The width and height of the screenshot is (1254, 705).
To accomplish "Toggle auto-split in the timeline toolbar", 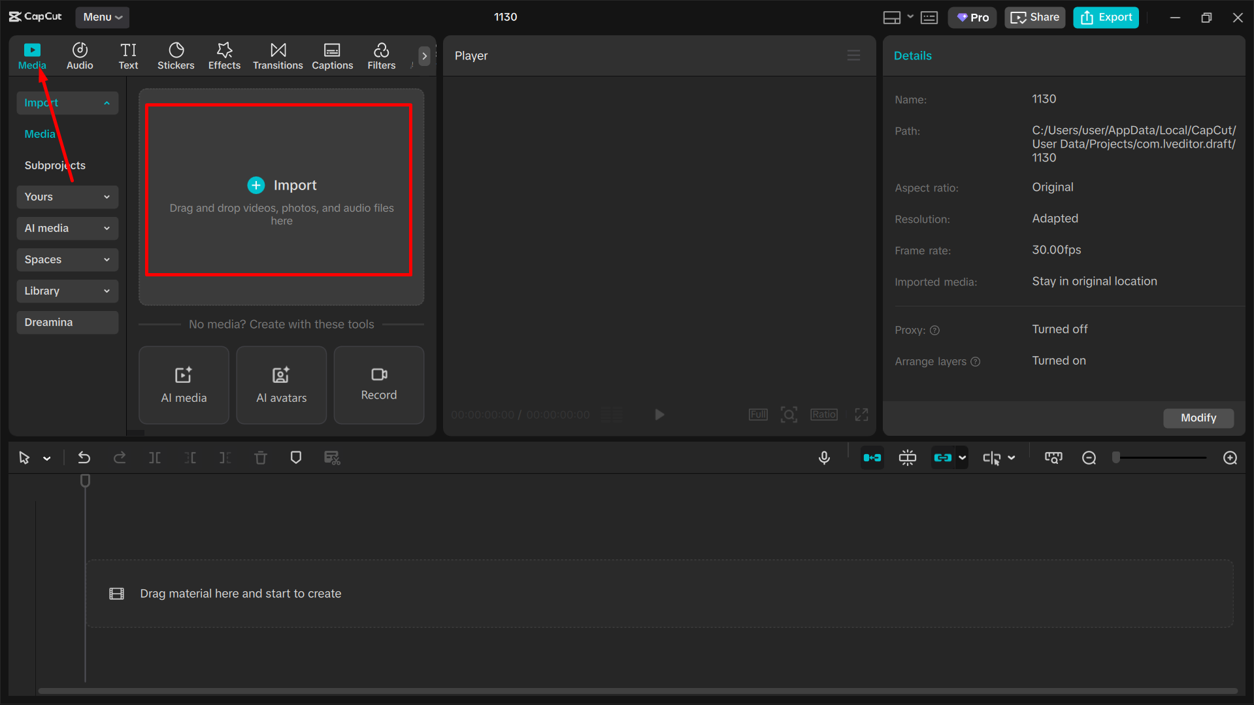I will (907, 457).
